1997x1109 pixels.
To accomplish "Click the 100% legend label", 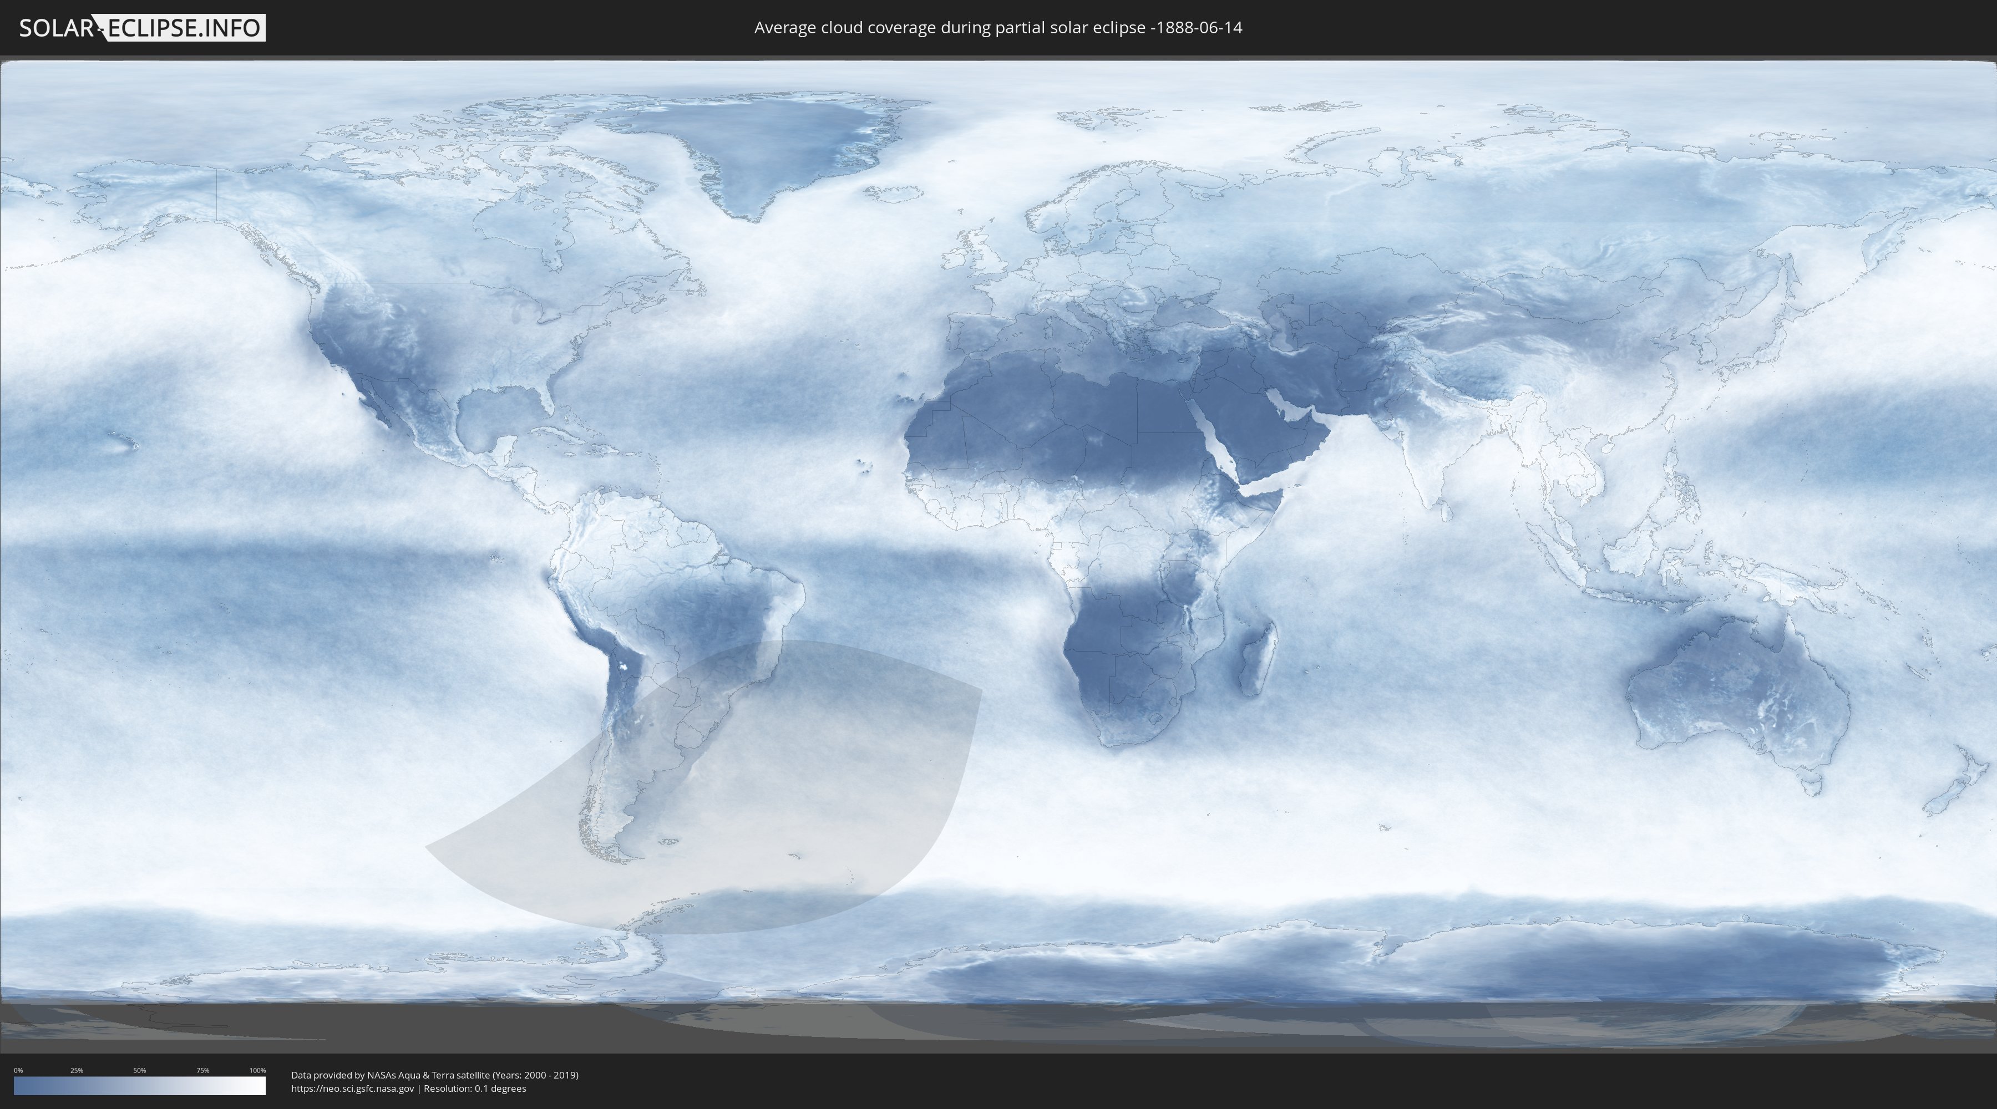I will [257, 1070].
